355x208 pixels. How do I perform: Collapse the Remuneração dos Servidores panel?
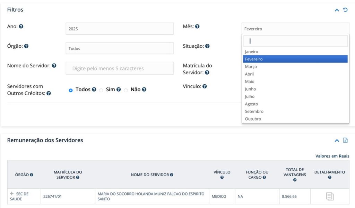tap(337, 140)
